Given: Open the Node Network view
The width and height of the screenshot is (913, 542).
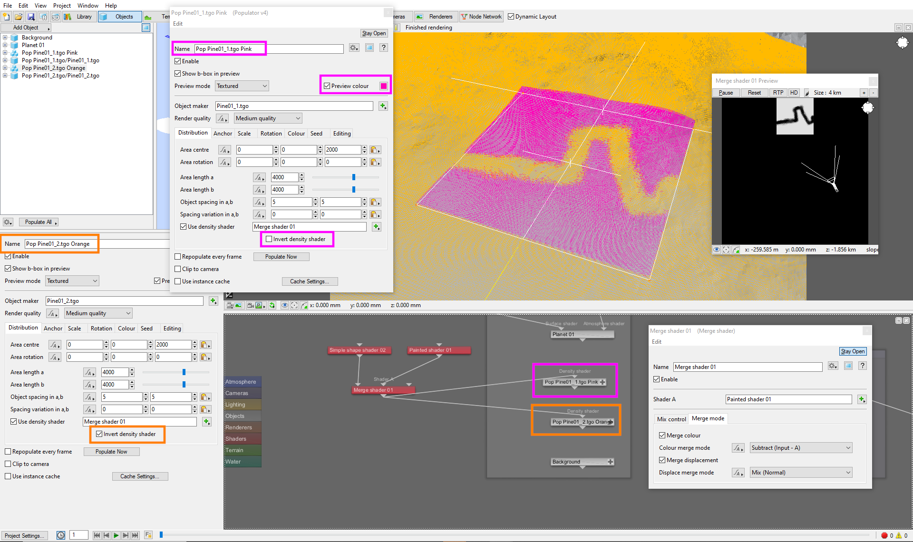Looking at the screenshot, I should tap(481, 17).
